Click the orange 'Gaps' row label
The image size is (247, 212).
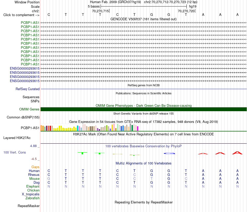pos(35,167)
